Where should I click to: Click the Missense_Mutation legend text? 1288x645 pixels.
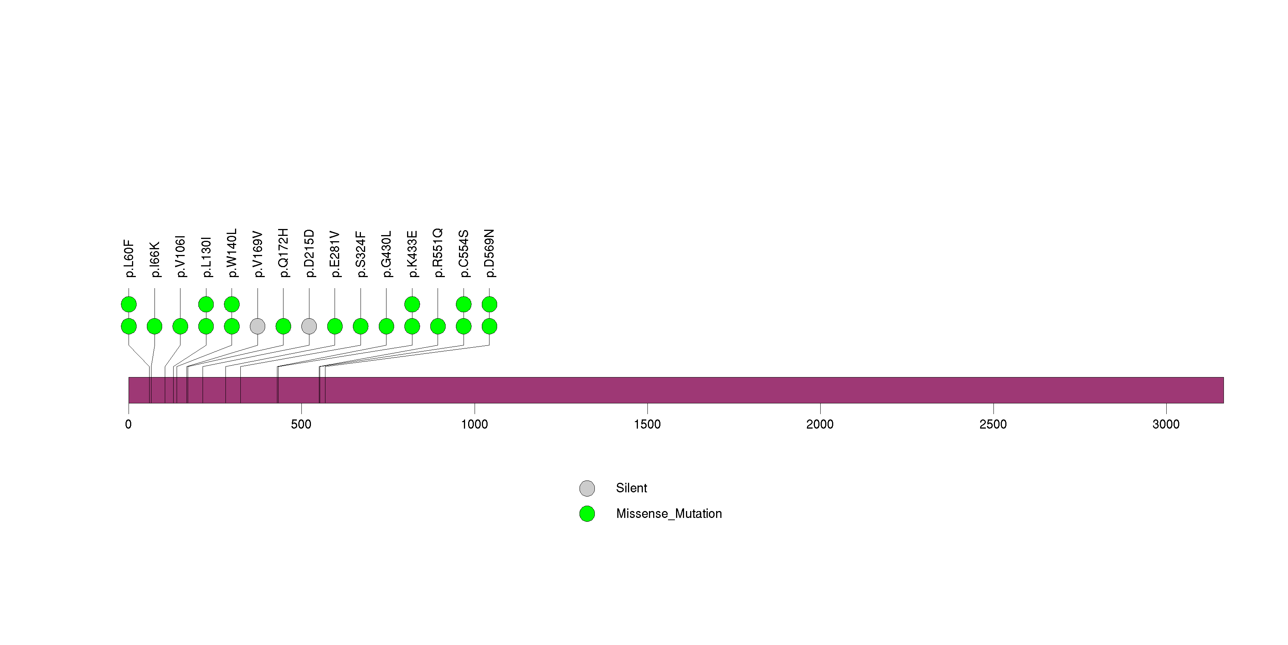pos(668,514)
